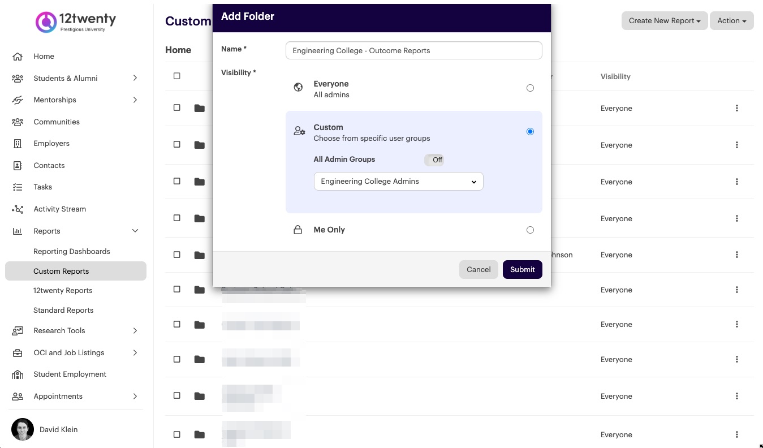Click the Contacts card icon
The width and height of the screenshot is (763, 448).
click(x=18, y=166)
